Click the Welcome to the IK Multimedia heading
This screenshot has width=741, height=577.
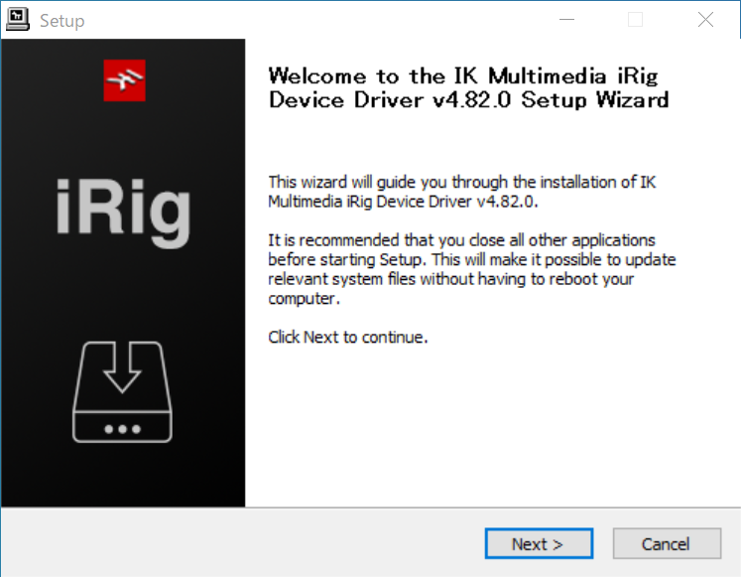click(x=468, y=88)
